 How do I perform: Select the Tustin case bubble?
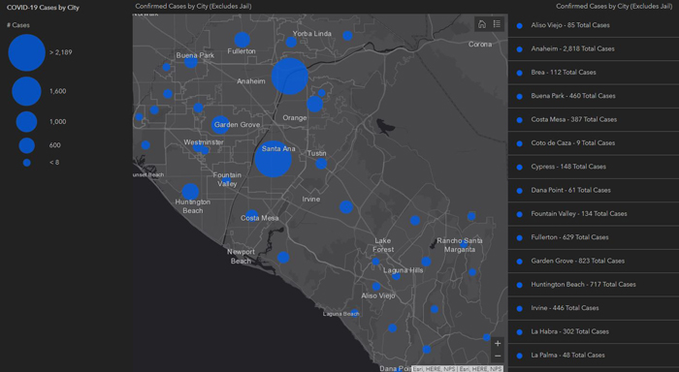pyautogui.click(x=321, y=164)
